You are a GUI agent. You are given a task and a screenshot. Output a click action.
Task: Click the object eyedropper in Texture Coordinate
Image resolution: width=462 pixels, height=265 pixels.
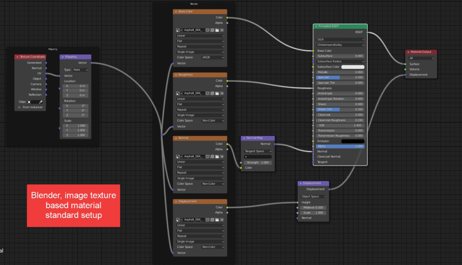point(41,102)
